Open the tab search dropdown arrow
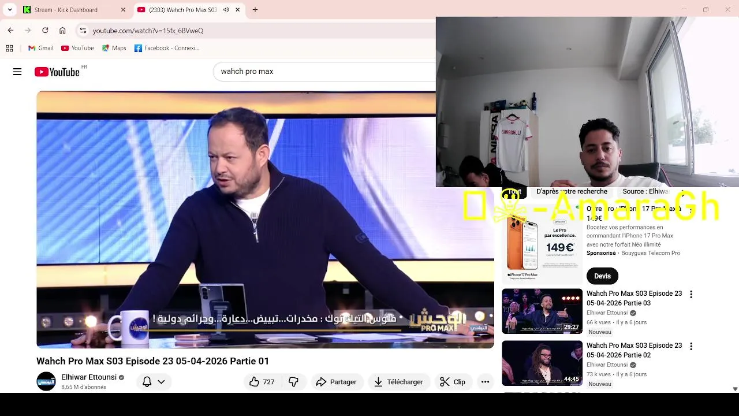Image resolution: width=739 pixels, height=416 pixels. click(10, 10)
